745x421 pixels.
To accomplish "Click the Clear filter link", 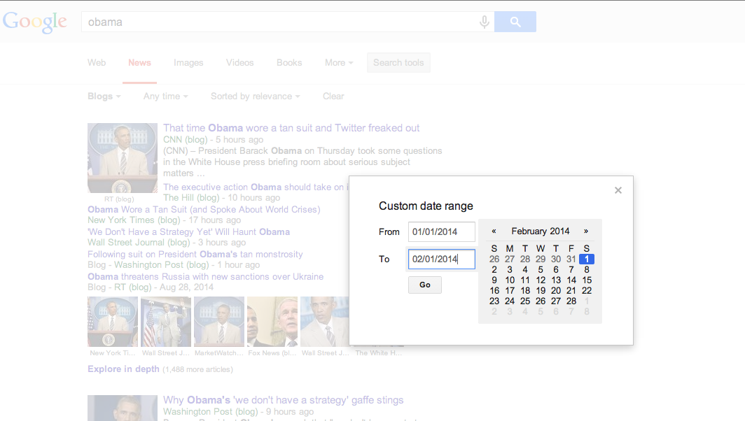I will [x=333, y=97].
